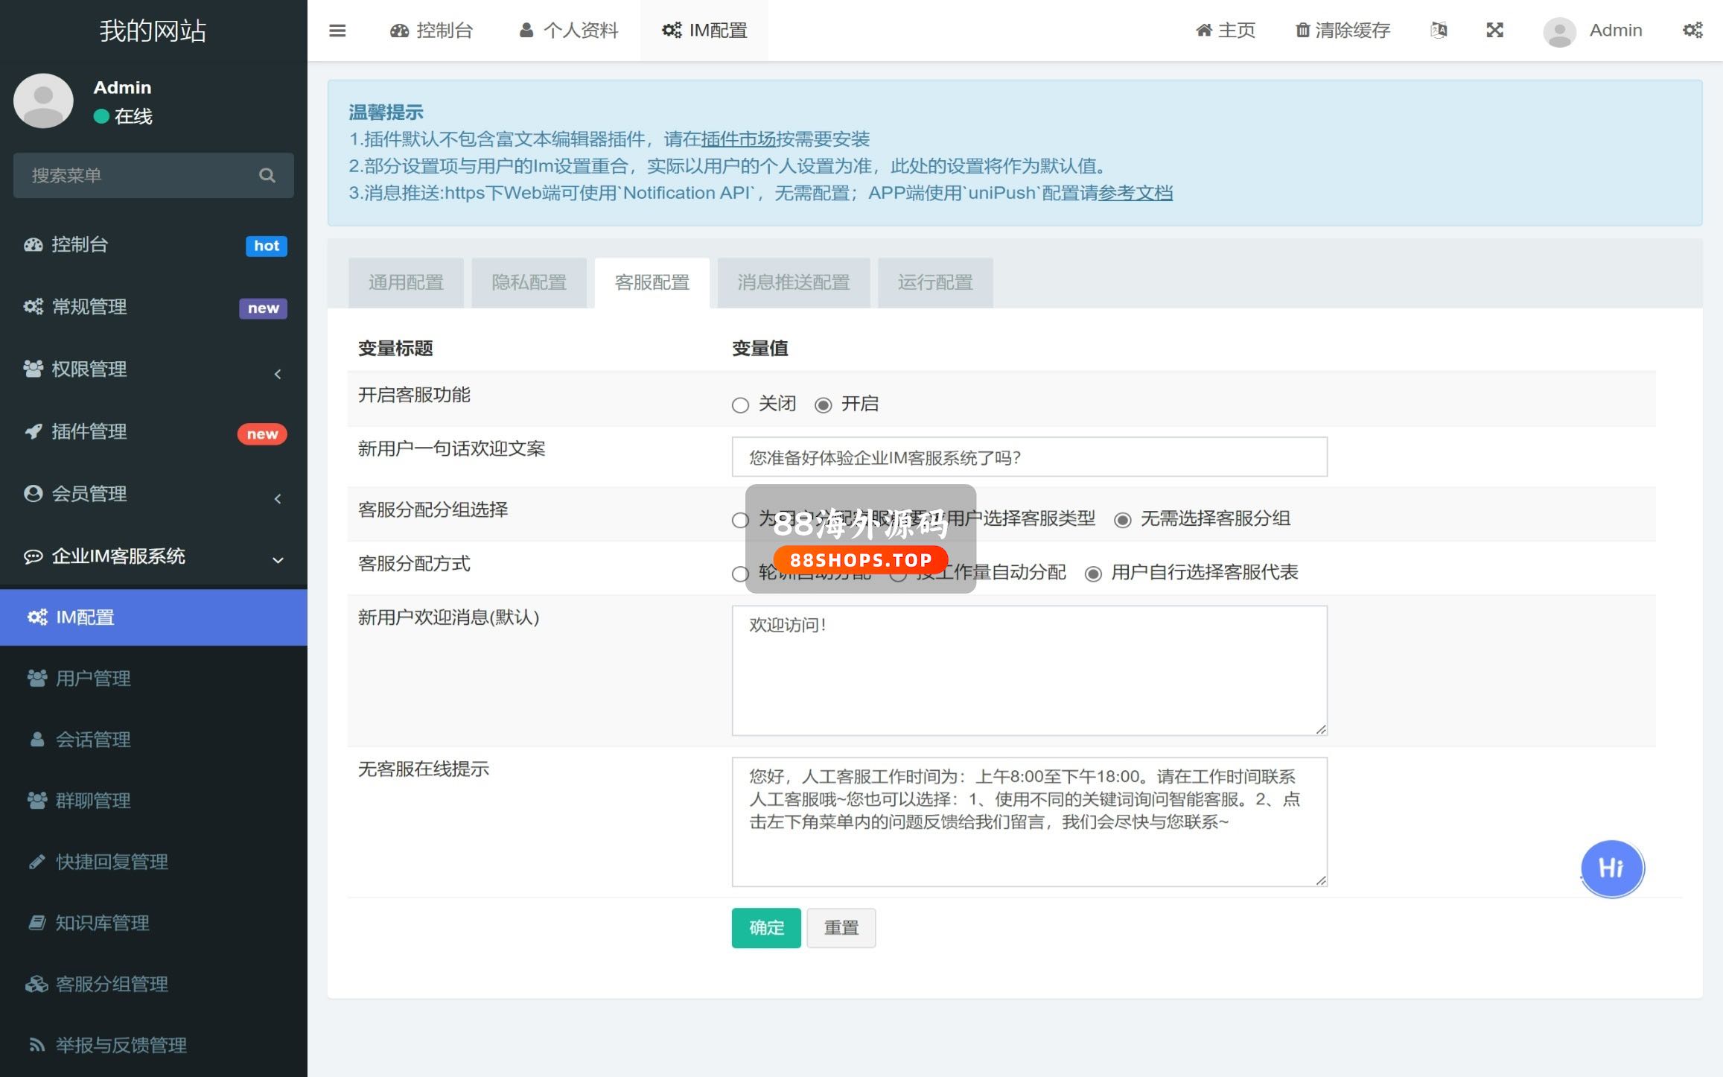Click the green 确定 button
The width and height of the screenshot is (1723, 1077).
coord(766,928)
